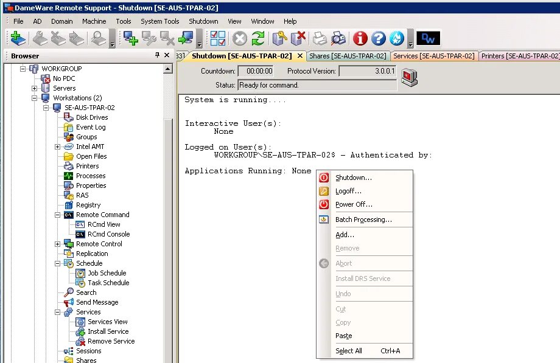
Task: Switch to the Printers [SE-AUS-TPAR-02] tab
Action: point(519,56)
